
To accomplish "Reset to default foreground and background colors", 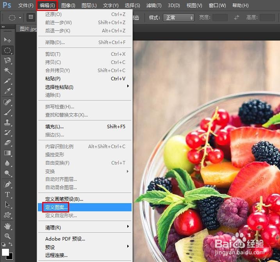I will click(x=3, y=244).
